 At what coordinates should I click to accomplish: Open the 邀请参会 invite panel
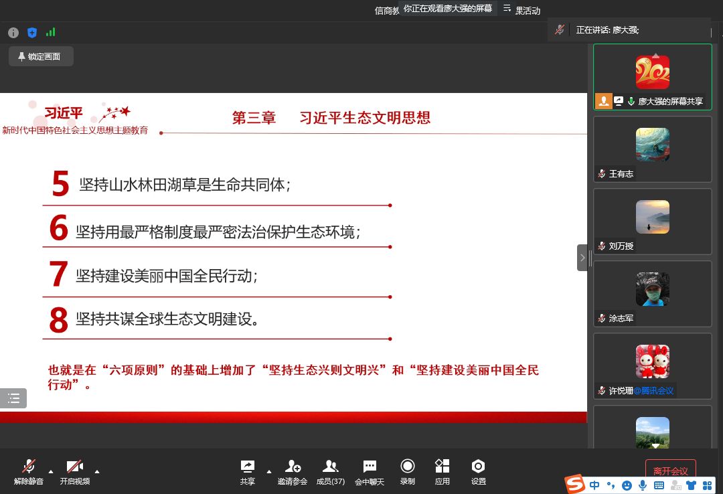point(293,472)
